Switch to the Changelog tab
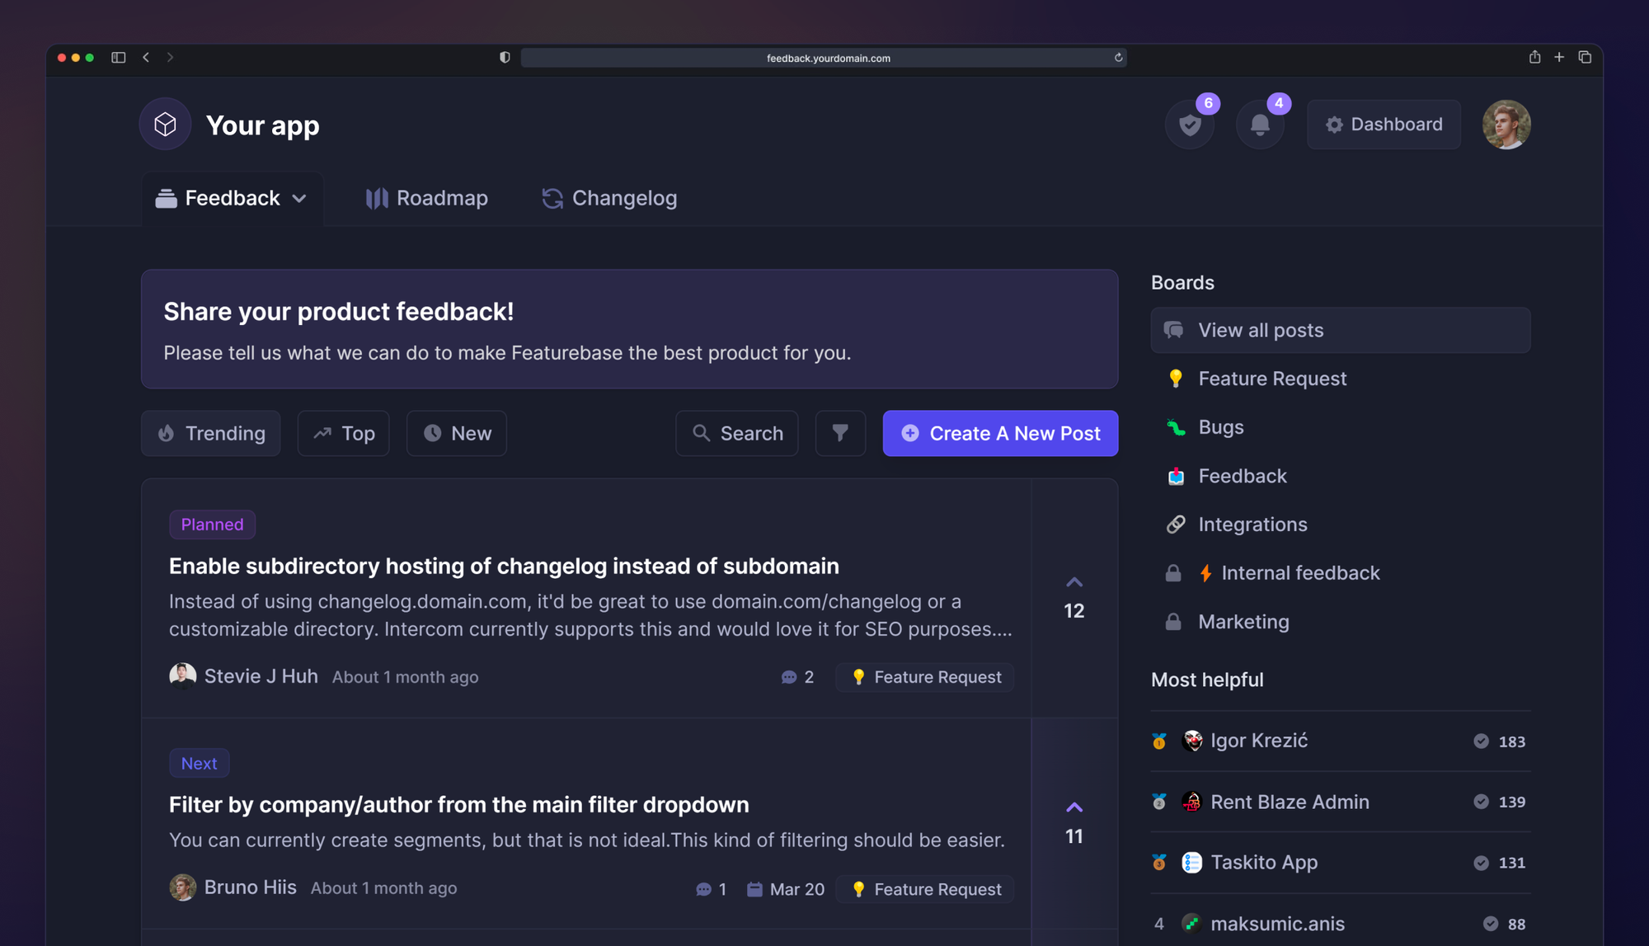 608,198
